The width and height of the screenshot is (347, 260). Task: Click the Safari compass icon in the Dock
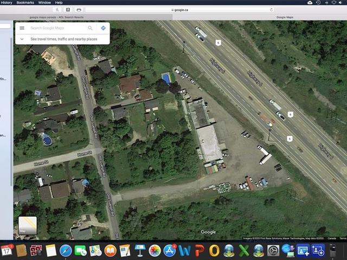tap(66, 251)
